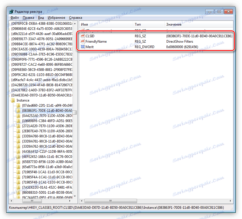
Task: Open the Вид menu
Action: [41, 18]
